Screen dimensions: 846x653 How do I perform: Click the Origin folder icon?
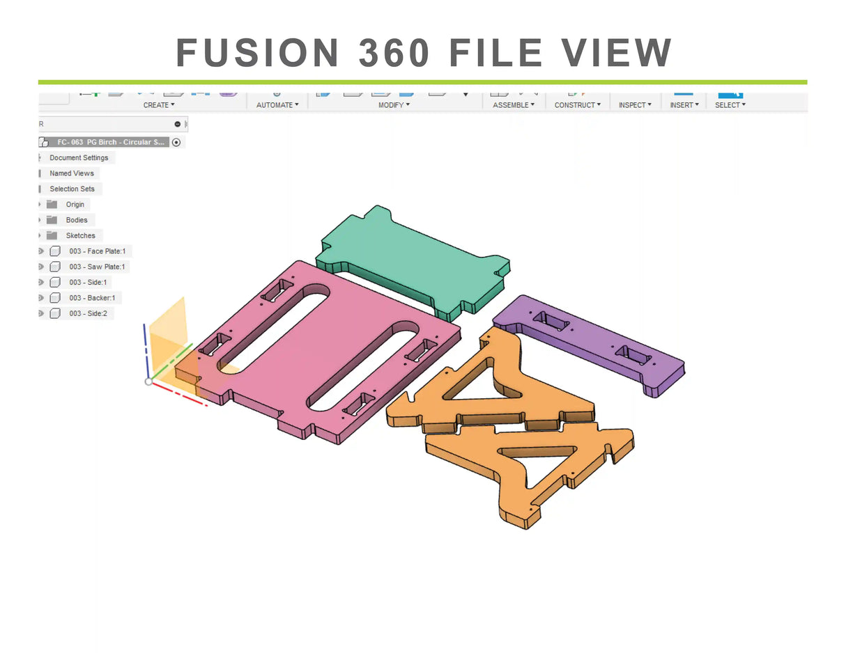tap(52, 205)
